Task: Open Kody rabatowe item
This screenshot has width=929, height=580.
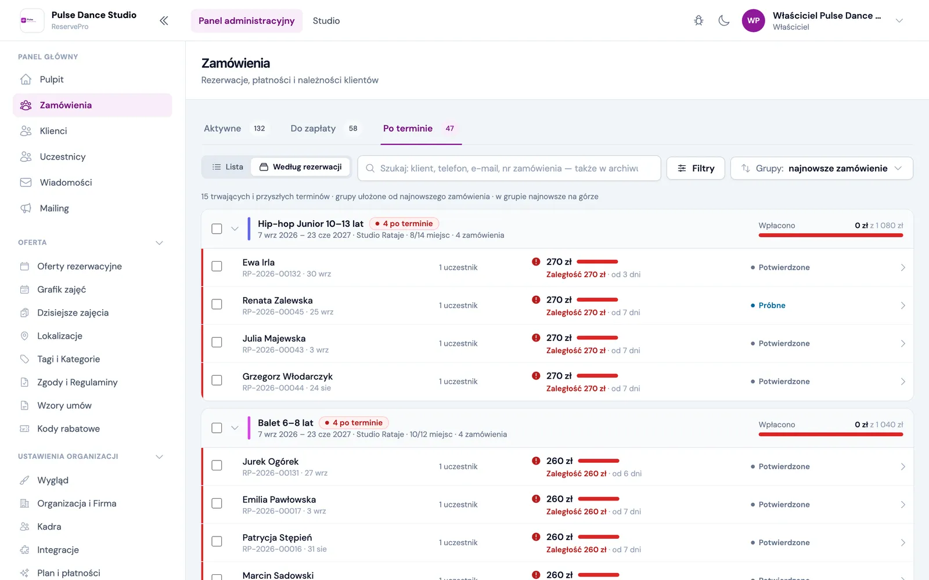Action: [x=92, y=429]
